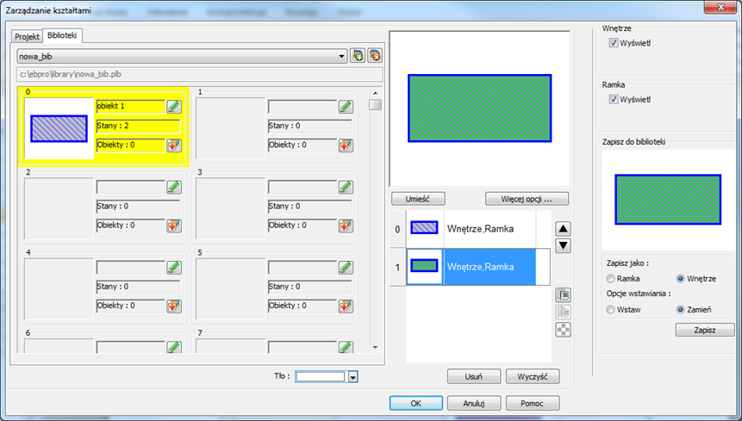The width and height of the screenshot is (742, 421).
Task: Click the rename pencil icon for slot 5
Action: [x=346, y=267]
